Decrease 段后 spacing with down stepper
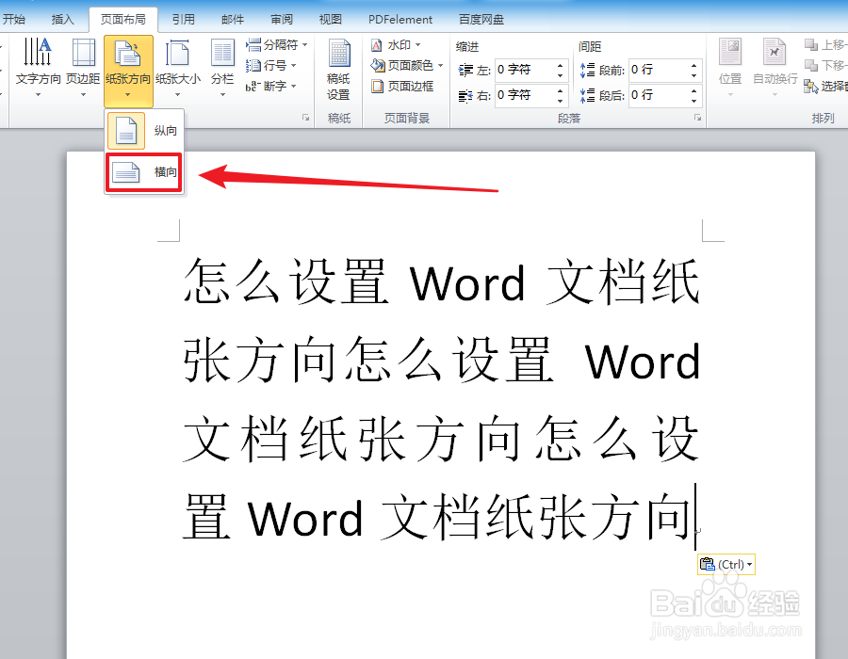This screenshot has width=848, height=659. click(693, 101)
